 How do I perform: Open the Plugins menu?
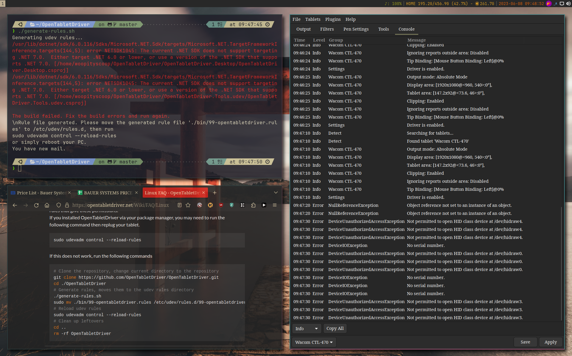[333, 19]
